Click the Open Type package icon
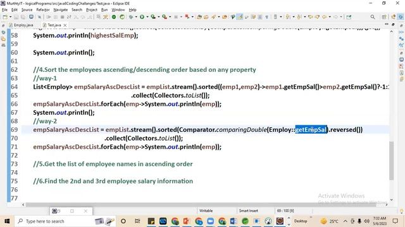Viewport: 405px width, 227px height. [199, 17]
